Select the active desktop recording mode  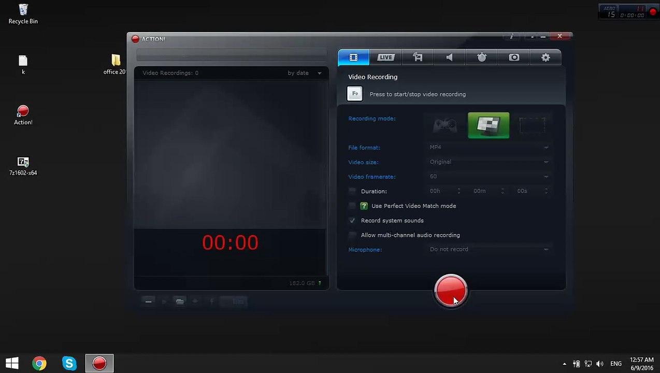[489, 125]
